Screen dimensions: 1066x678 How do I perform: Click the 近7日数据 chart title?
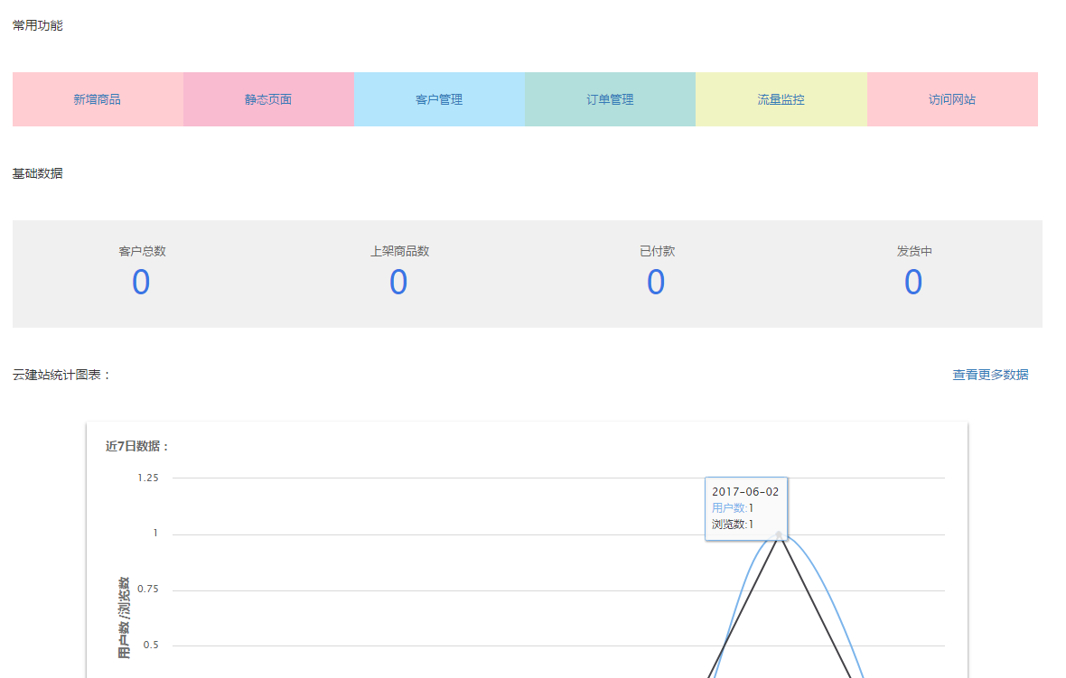tap(137, 446)
